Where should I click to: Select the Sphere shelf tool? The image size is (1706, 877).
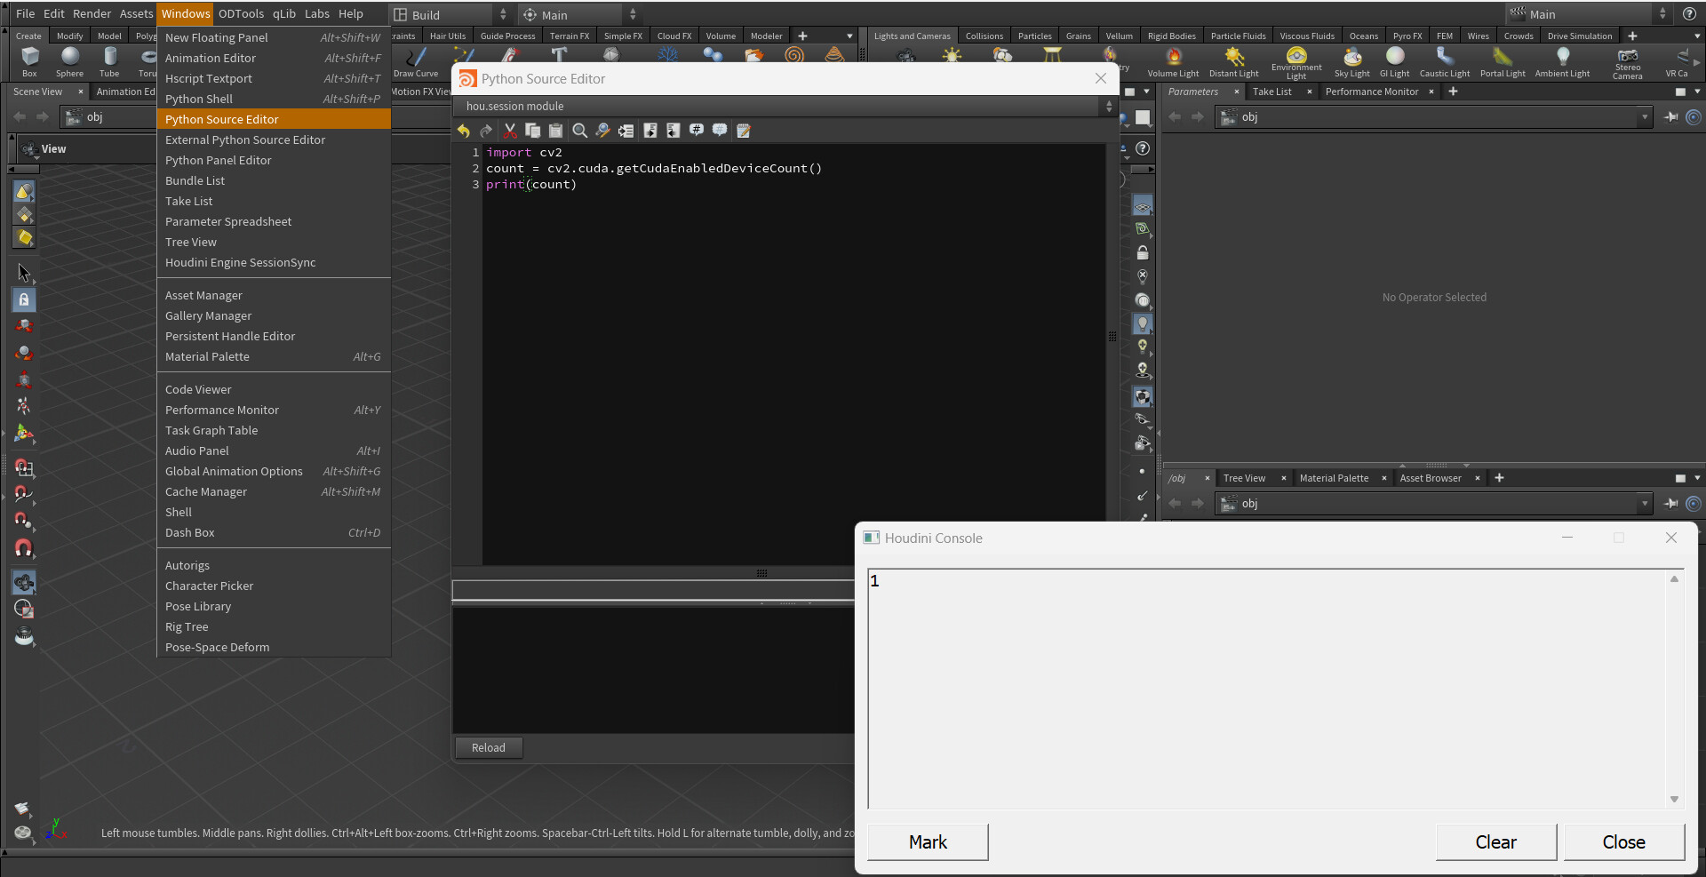pos(69,62)
